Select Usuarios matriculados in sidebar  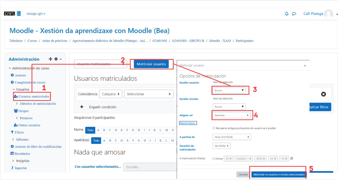tap(34, 96)
